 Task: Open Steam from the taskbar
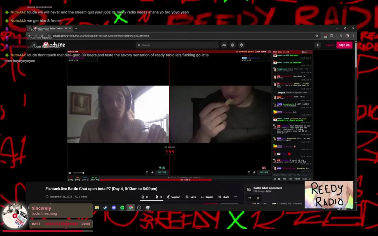[x=105, y=207]
